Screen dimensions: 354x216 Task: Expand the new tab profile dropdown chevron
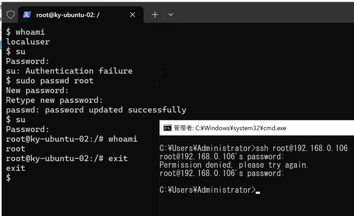click(x=170, y=15)
